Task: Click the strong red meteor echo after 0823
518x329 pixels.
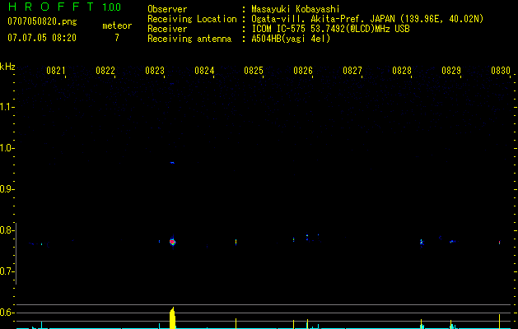Action: tap(172, 242)
